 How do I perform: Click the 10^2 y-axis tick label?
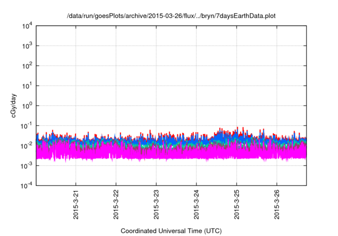point(27,66)
